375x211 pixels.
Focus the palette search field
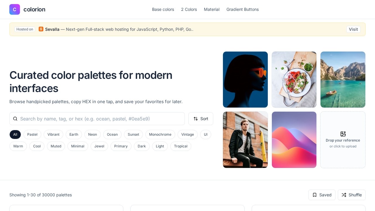pos(100,119)
